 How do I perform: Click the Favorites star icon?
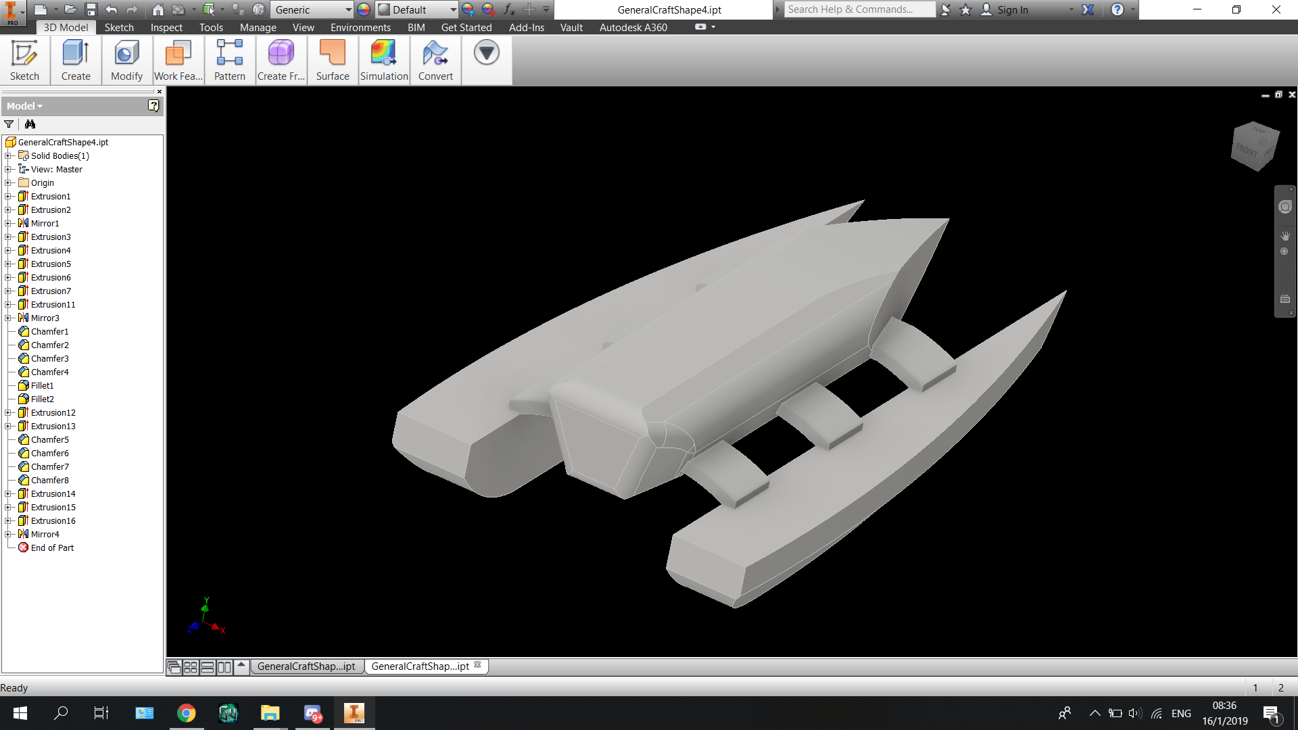965,9
